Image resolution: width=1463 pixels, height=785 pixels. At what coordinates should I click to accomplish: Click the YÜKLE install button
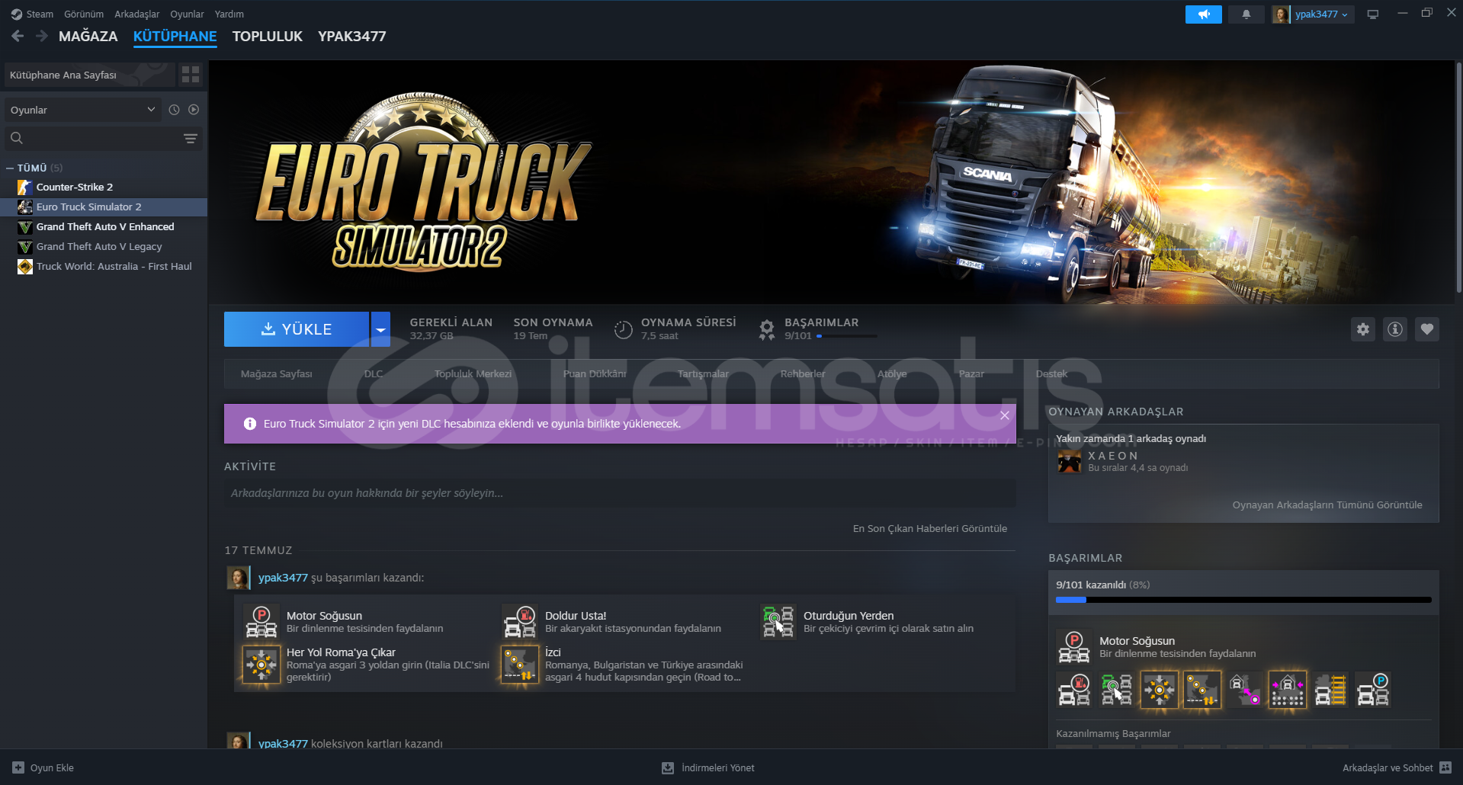click(297, 329)
